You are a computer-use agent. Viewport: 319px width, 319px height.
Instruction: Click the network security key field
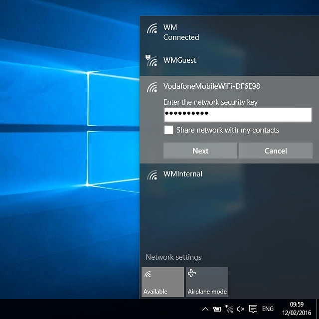(237, 114)
